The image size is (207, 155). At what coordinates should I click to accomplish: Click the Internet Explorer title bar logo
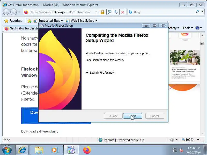[x=5, y=5]
